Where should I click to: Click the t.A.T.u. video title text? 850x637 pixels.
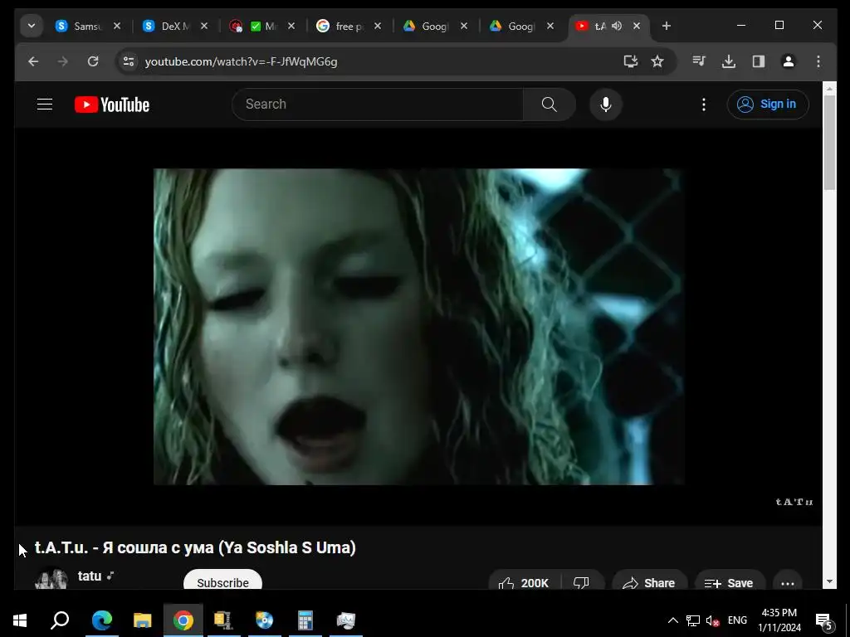[x=195, y=547]
